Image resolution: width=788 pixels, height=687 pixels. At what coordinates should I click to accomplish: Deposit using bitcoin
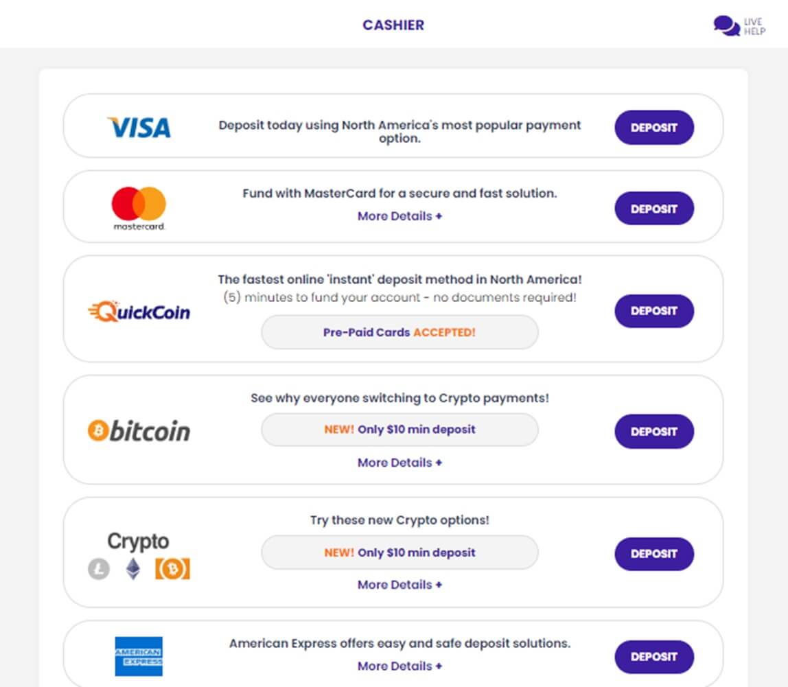pyautogui.click(x=654, y=431)
